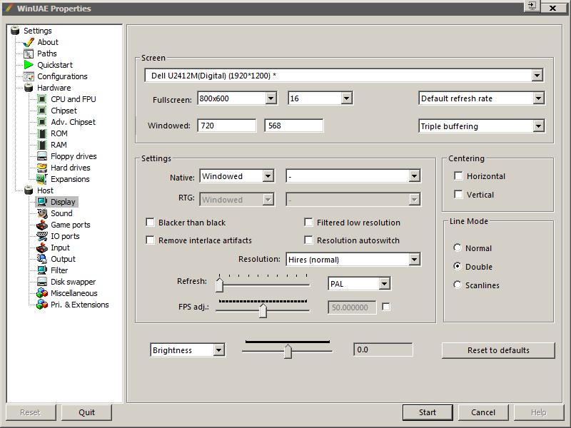Open the Triple buffering dropdown
The height and width of the screenshot is (428, 571).
pyautogui.click(x=481, y=126)
